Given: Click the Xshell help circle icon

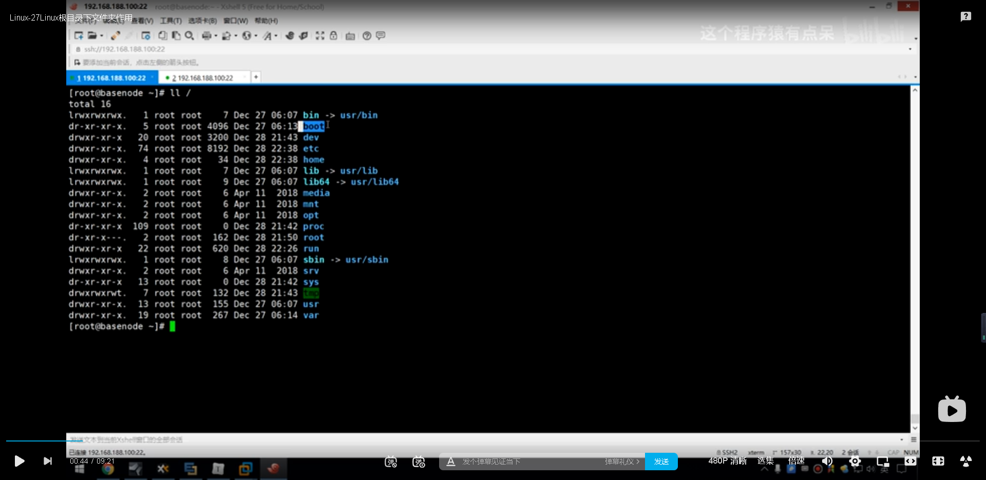Looking at the screenshot, I should pyautogui.click(x=367, y=35).
